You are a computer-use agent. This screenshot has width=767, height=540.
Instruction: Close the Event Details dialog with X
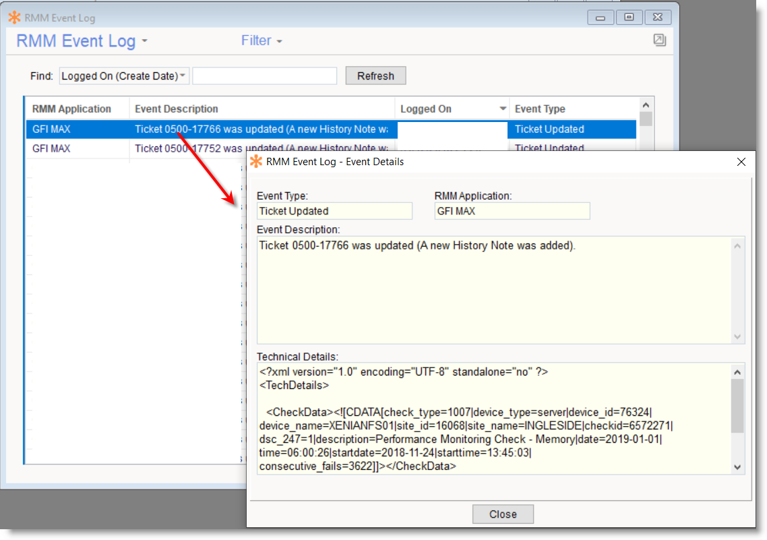(x=741, y=162)
